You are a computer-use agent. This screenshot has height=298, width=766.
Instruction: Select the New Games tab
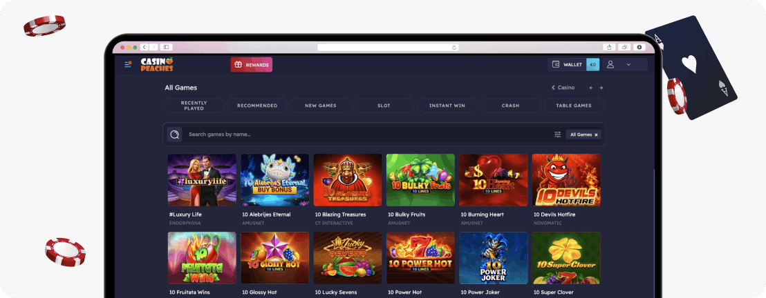point(321,106)
